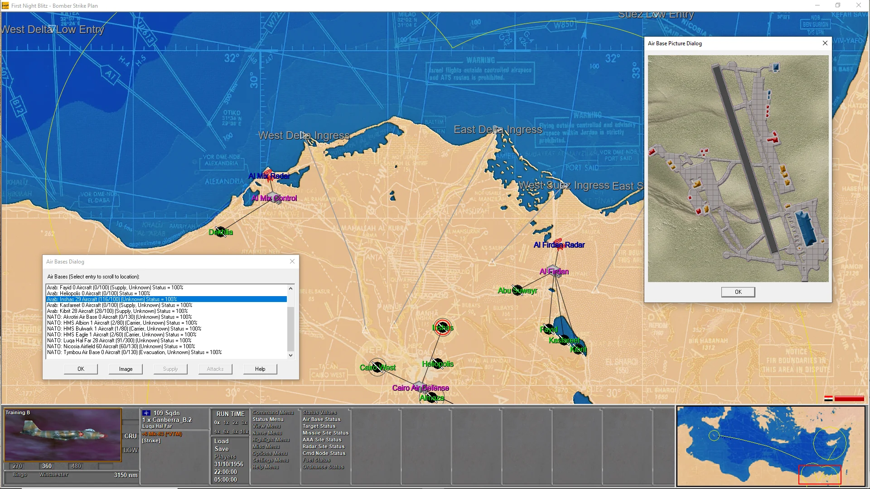Close the Air Base Picture Dialog
This screenshot has width=870, height=489.
825,43
